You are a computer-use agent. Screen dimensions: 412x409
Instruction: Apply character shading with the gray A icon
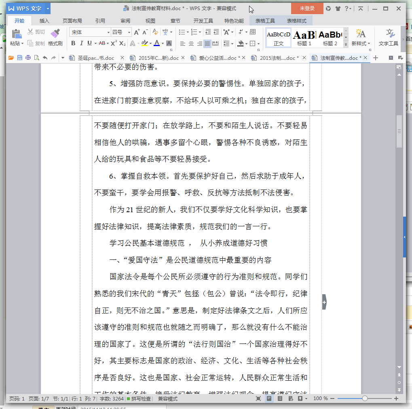[169, 43]
